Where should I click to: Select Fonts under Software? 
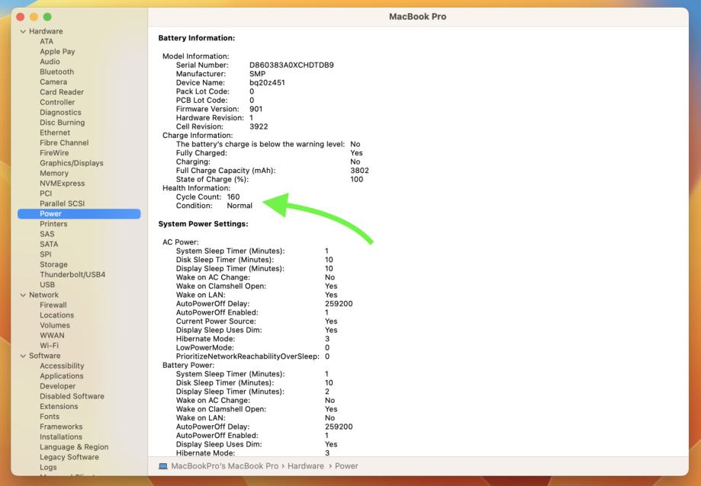pos(49,417)
